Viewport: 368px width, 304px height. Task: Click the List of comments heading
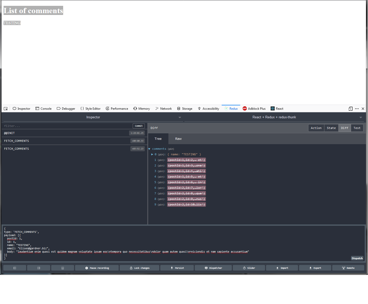(x=33, y=11)
